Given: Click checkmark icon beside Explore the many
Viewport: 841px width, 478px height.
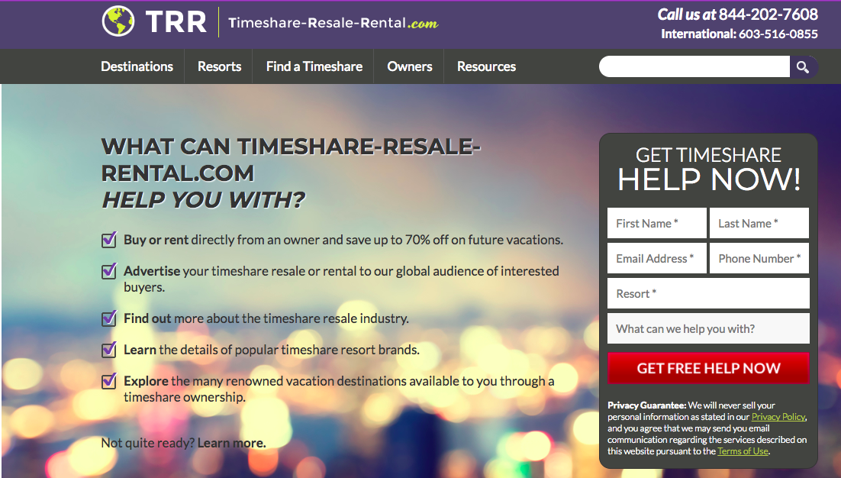Looking at the screenshot, I should pos(109,381).
